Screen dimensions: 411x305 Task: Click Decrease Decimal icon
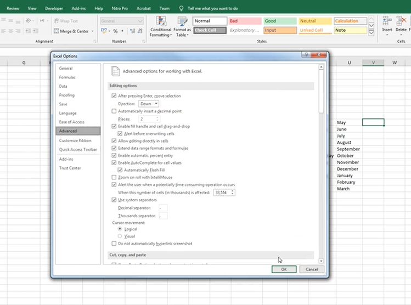[x=140, y=31]
